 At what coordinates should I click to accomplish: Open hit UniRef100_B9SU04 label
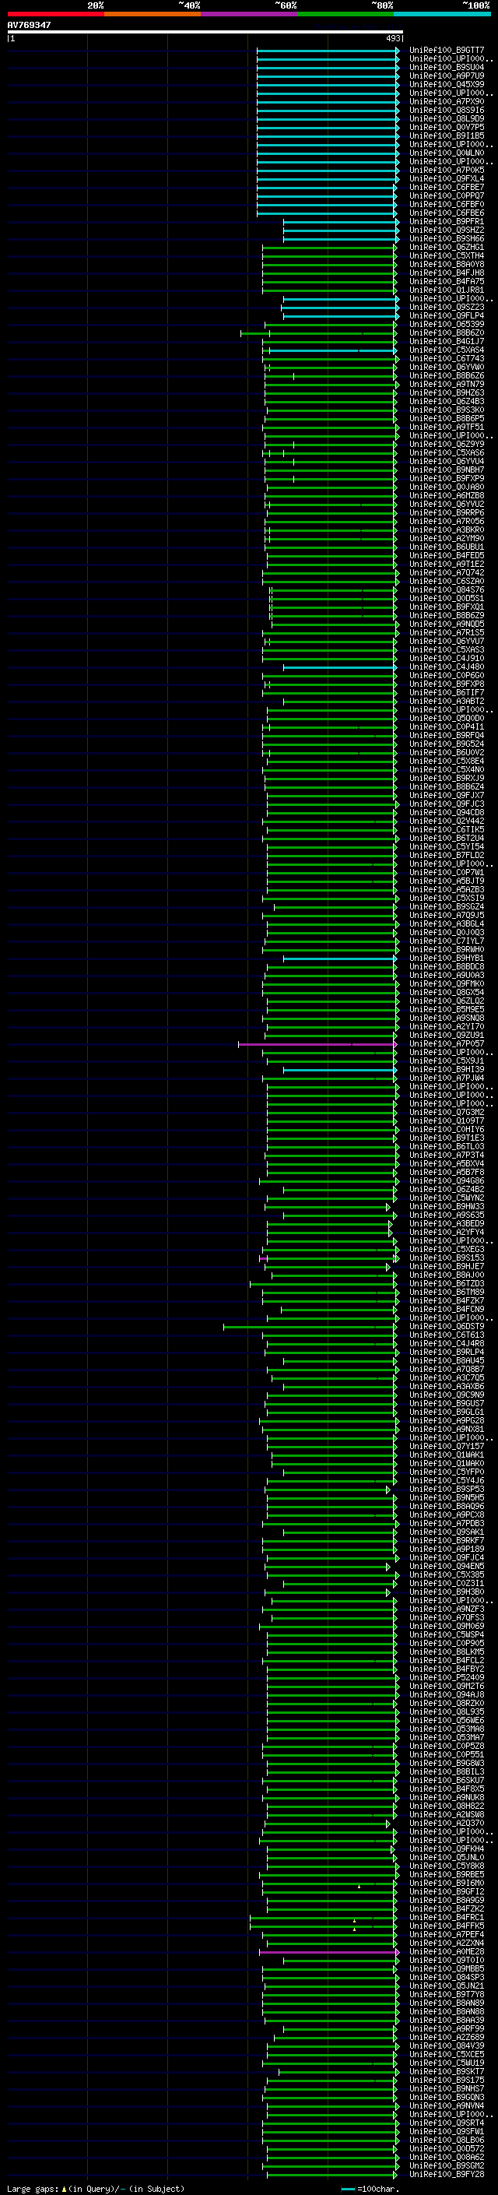446,67
